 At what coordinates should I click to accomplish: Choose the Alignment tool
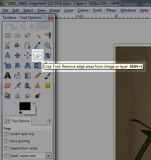[27, 55]
